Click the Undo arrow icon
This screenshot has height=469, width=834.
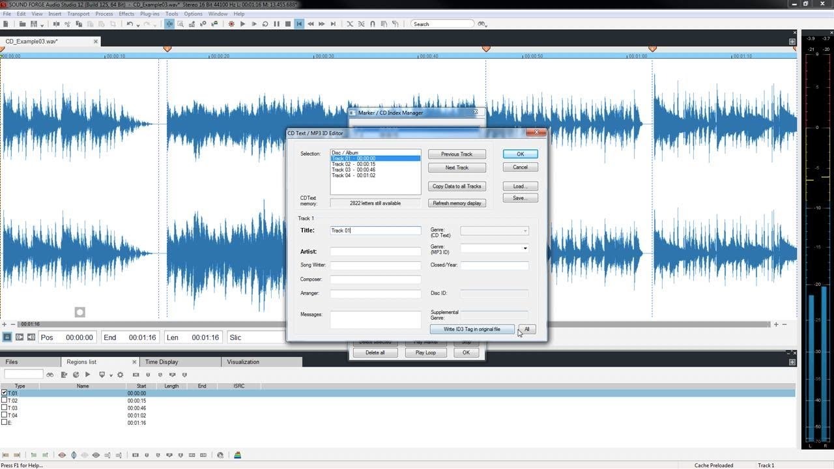tap(130, 24)
